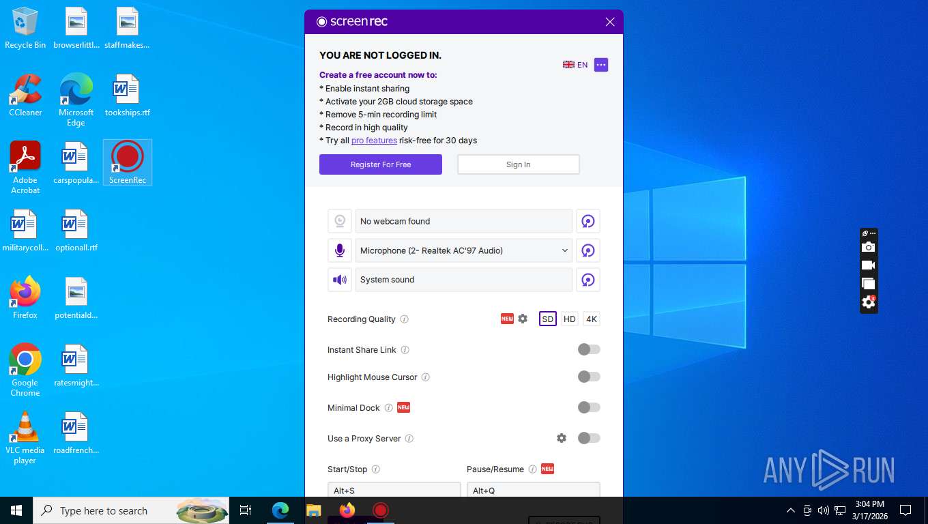Click the screenshot camera icon in the dock

(x=868, y=247)
